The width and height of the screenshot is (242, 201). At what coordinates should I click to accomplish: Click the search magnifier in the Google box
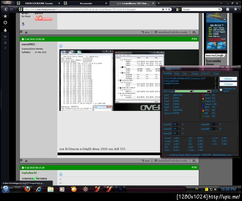click(219, 9)
